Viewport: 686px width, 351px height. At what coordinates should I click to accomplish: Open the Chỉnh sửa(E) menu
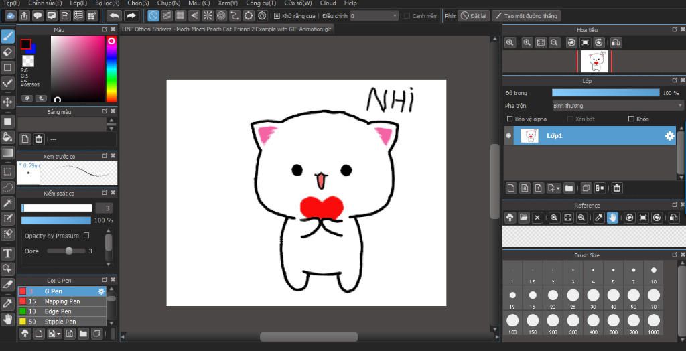(x=45, y=3)
